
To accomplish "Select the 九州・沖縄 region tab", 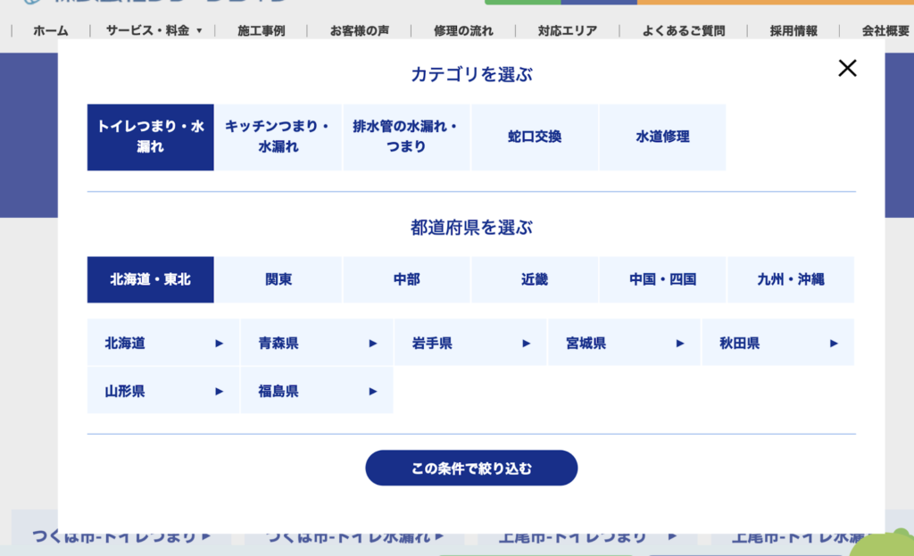I will point(791,279).
